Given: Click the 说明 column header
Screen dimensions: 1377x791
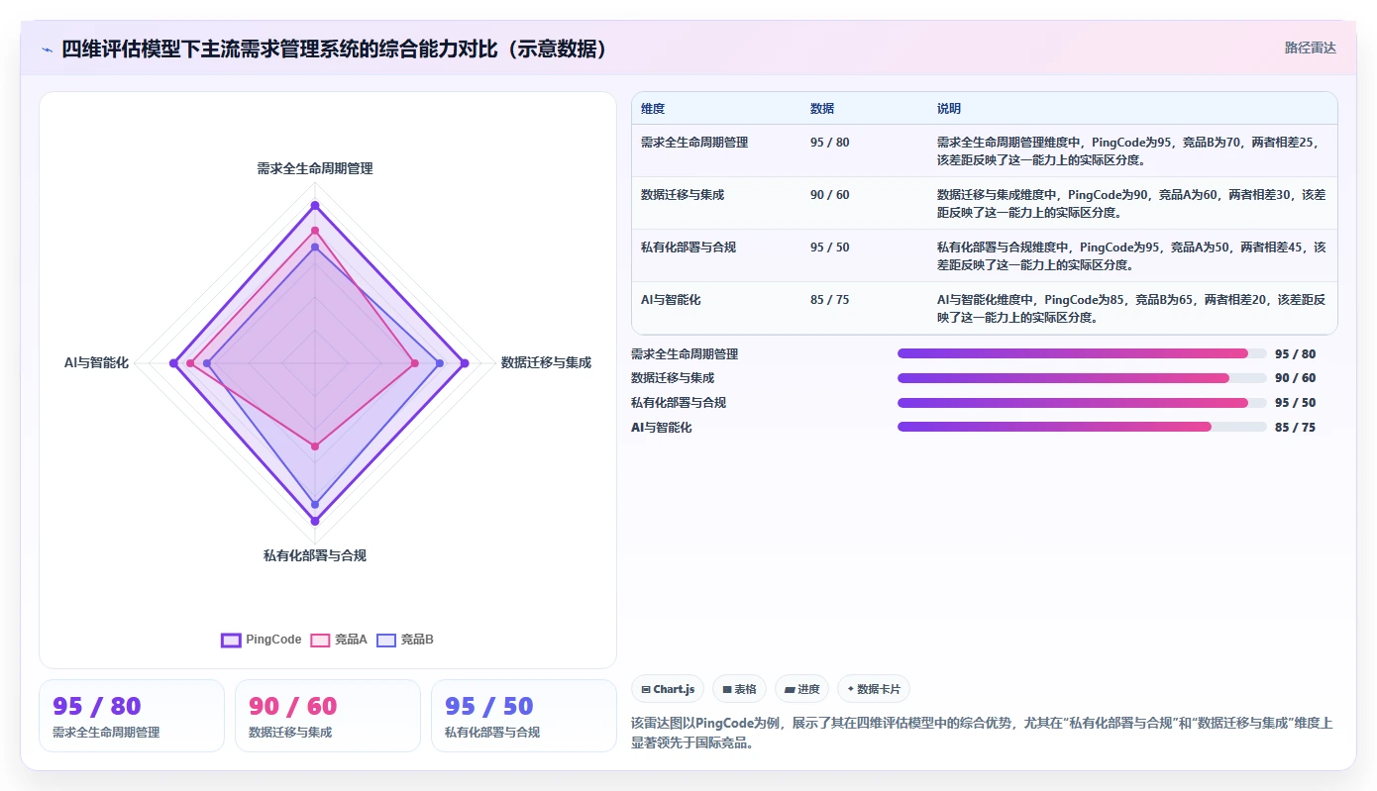Looking at the screenshot, I should point(949,109).
